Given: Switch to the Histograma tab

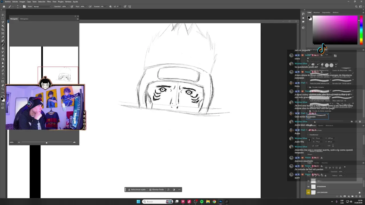Looking at the screenshot, I should tap(24, 19).
